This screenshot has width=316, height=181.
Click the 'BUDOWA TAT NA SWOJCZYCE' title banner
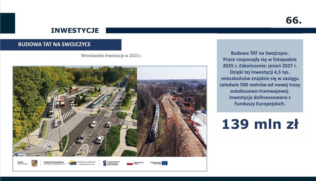pyautogui.click(x=61, y=44)
